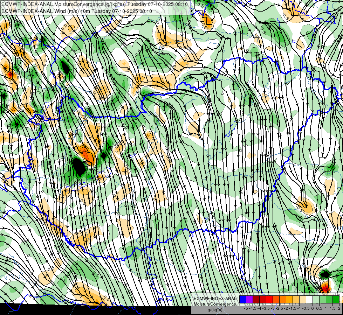Select the dark maroon legend swatch for -4

click(x=256, y=299)
